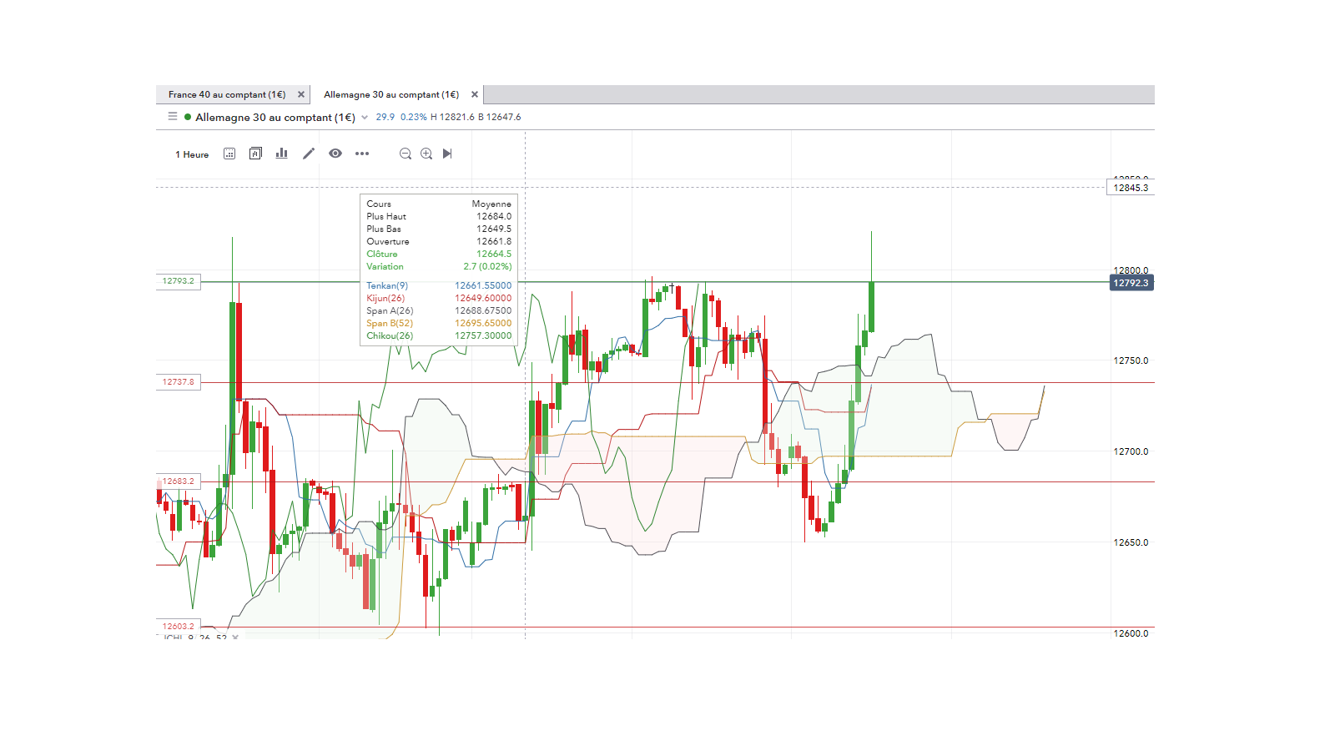The height and width of the screenshot is (751, 1335).
Task: Toggle the eye visibility icon
Action: click(335, 154)
